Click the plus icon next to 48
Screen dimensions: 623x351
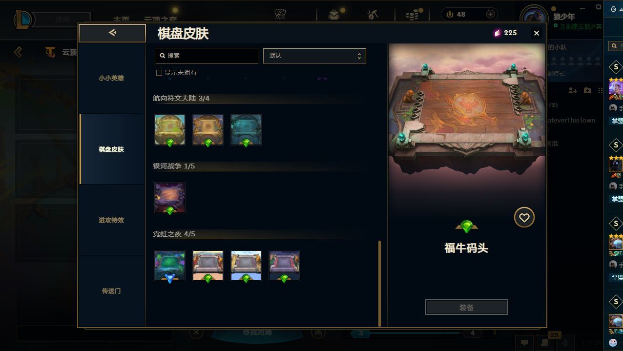click(491, 14)
